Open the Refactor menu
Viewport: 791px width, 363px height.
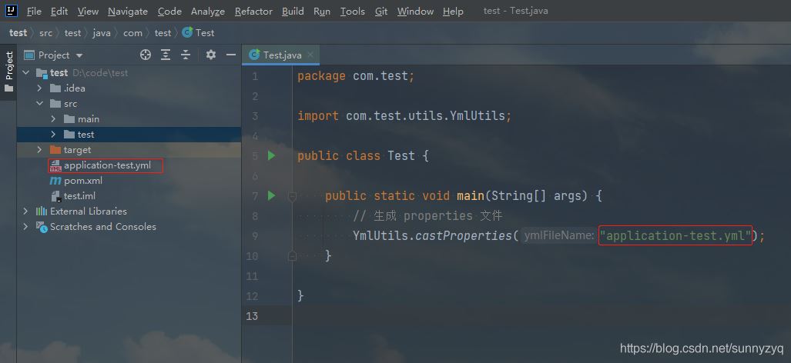pyautogui.click(x=253, y=11)
